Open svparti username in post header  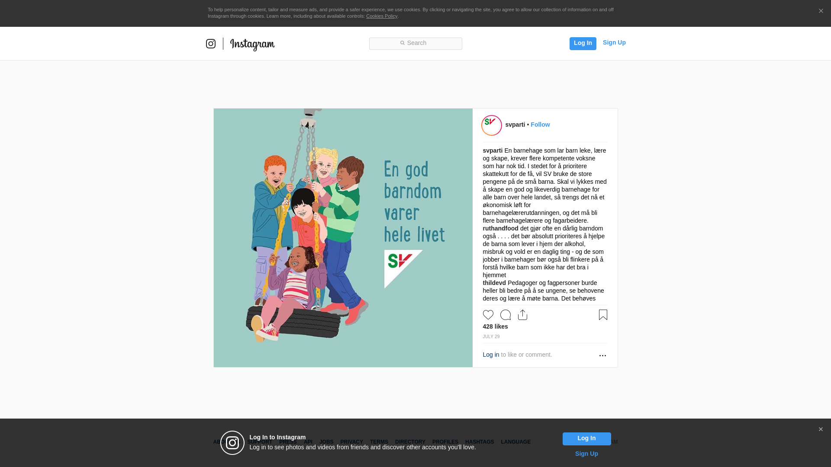point(515,125)
